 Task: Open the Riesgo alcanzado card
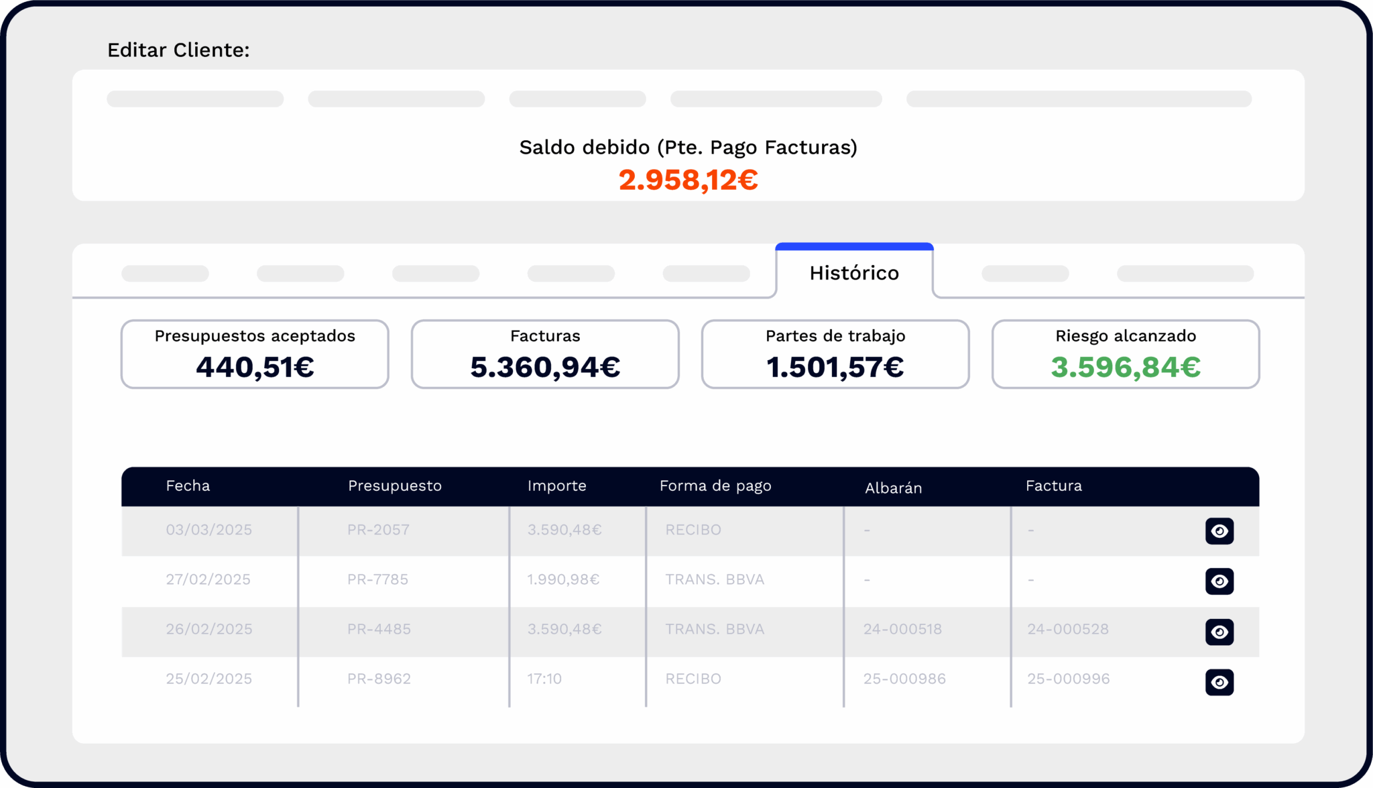1126,354
